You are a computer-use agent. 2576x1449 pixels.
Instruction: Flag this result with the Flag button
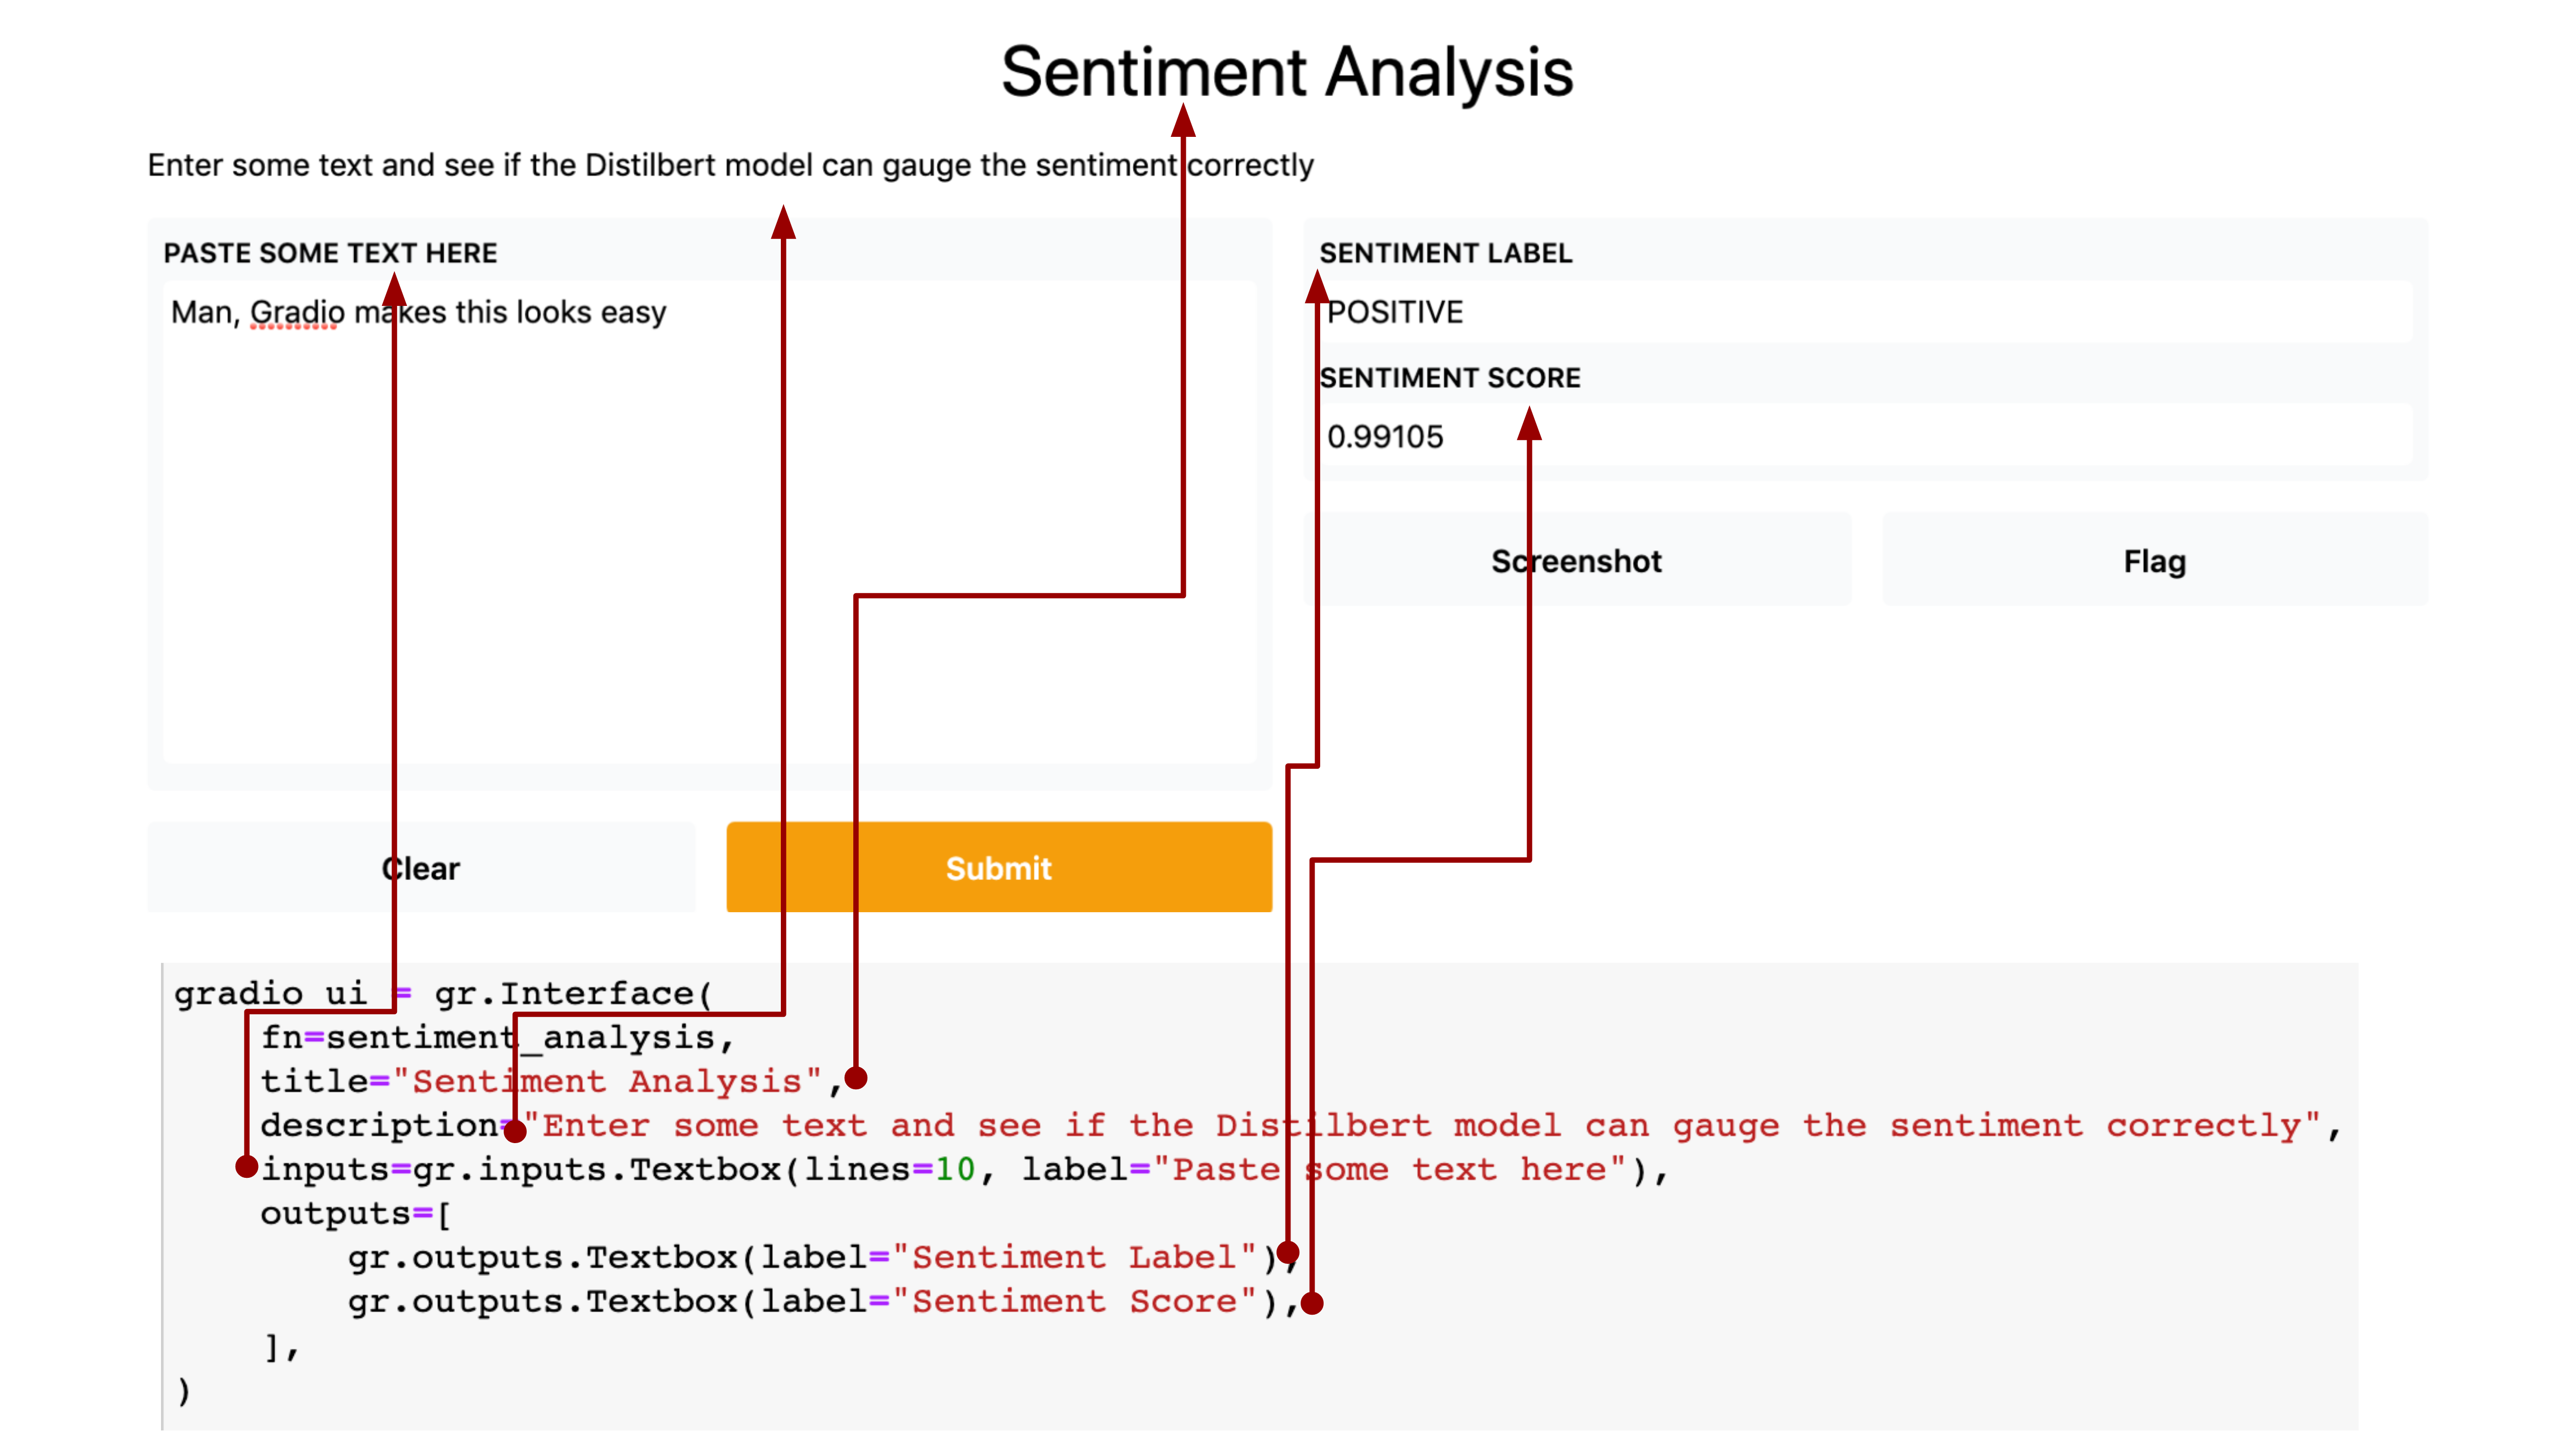tap(2154, 561)
